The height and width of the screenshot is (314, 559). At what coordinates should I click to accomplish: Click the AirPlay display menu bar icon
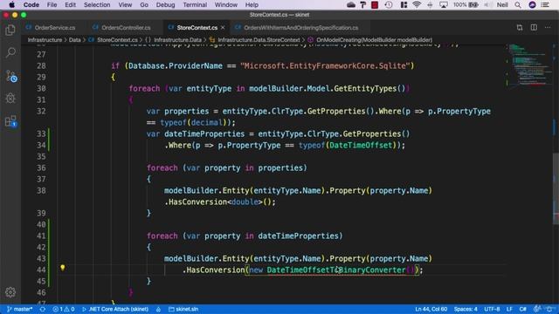pos(444,4)
